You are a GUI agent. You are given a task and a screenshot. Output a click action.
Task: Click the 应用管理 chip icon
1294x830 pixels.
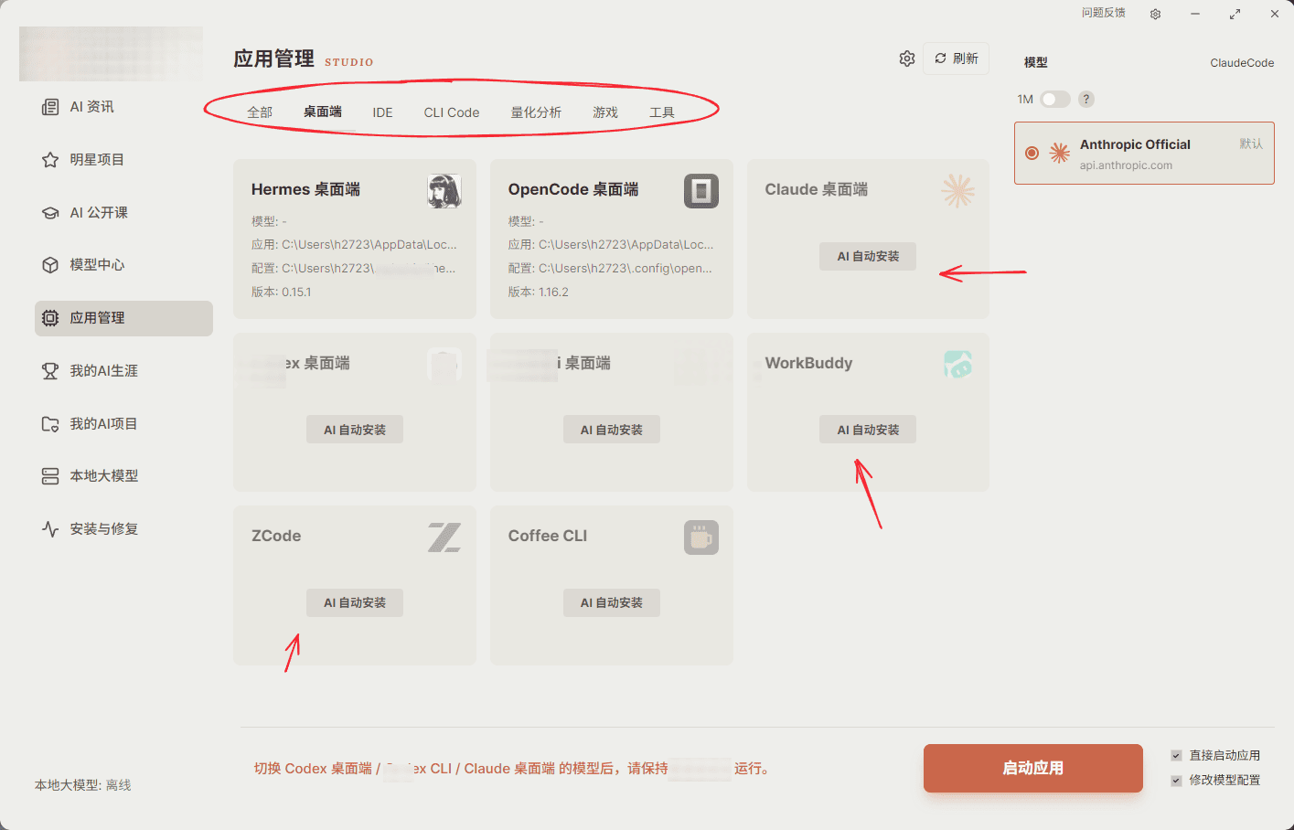click(x=50, y=318)
